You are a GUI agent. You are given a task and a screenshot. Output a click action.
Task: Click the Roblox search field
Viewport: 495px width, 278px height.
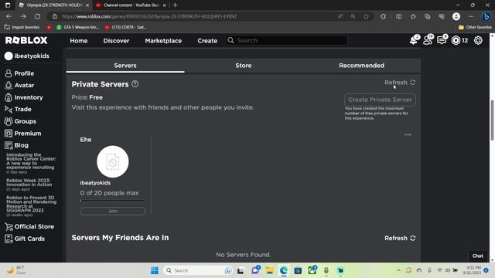(x=287, y=40)
